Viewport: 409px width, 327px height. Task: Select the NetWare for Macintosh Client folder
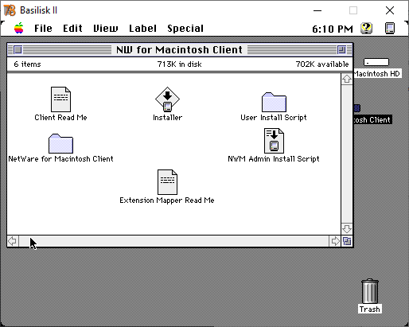60,143
